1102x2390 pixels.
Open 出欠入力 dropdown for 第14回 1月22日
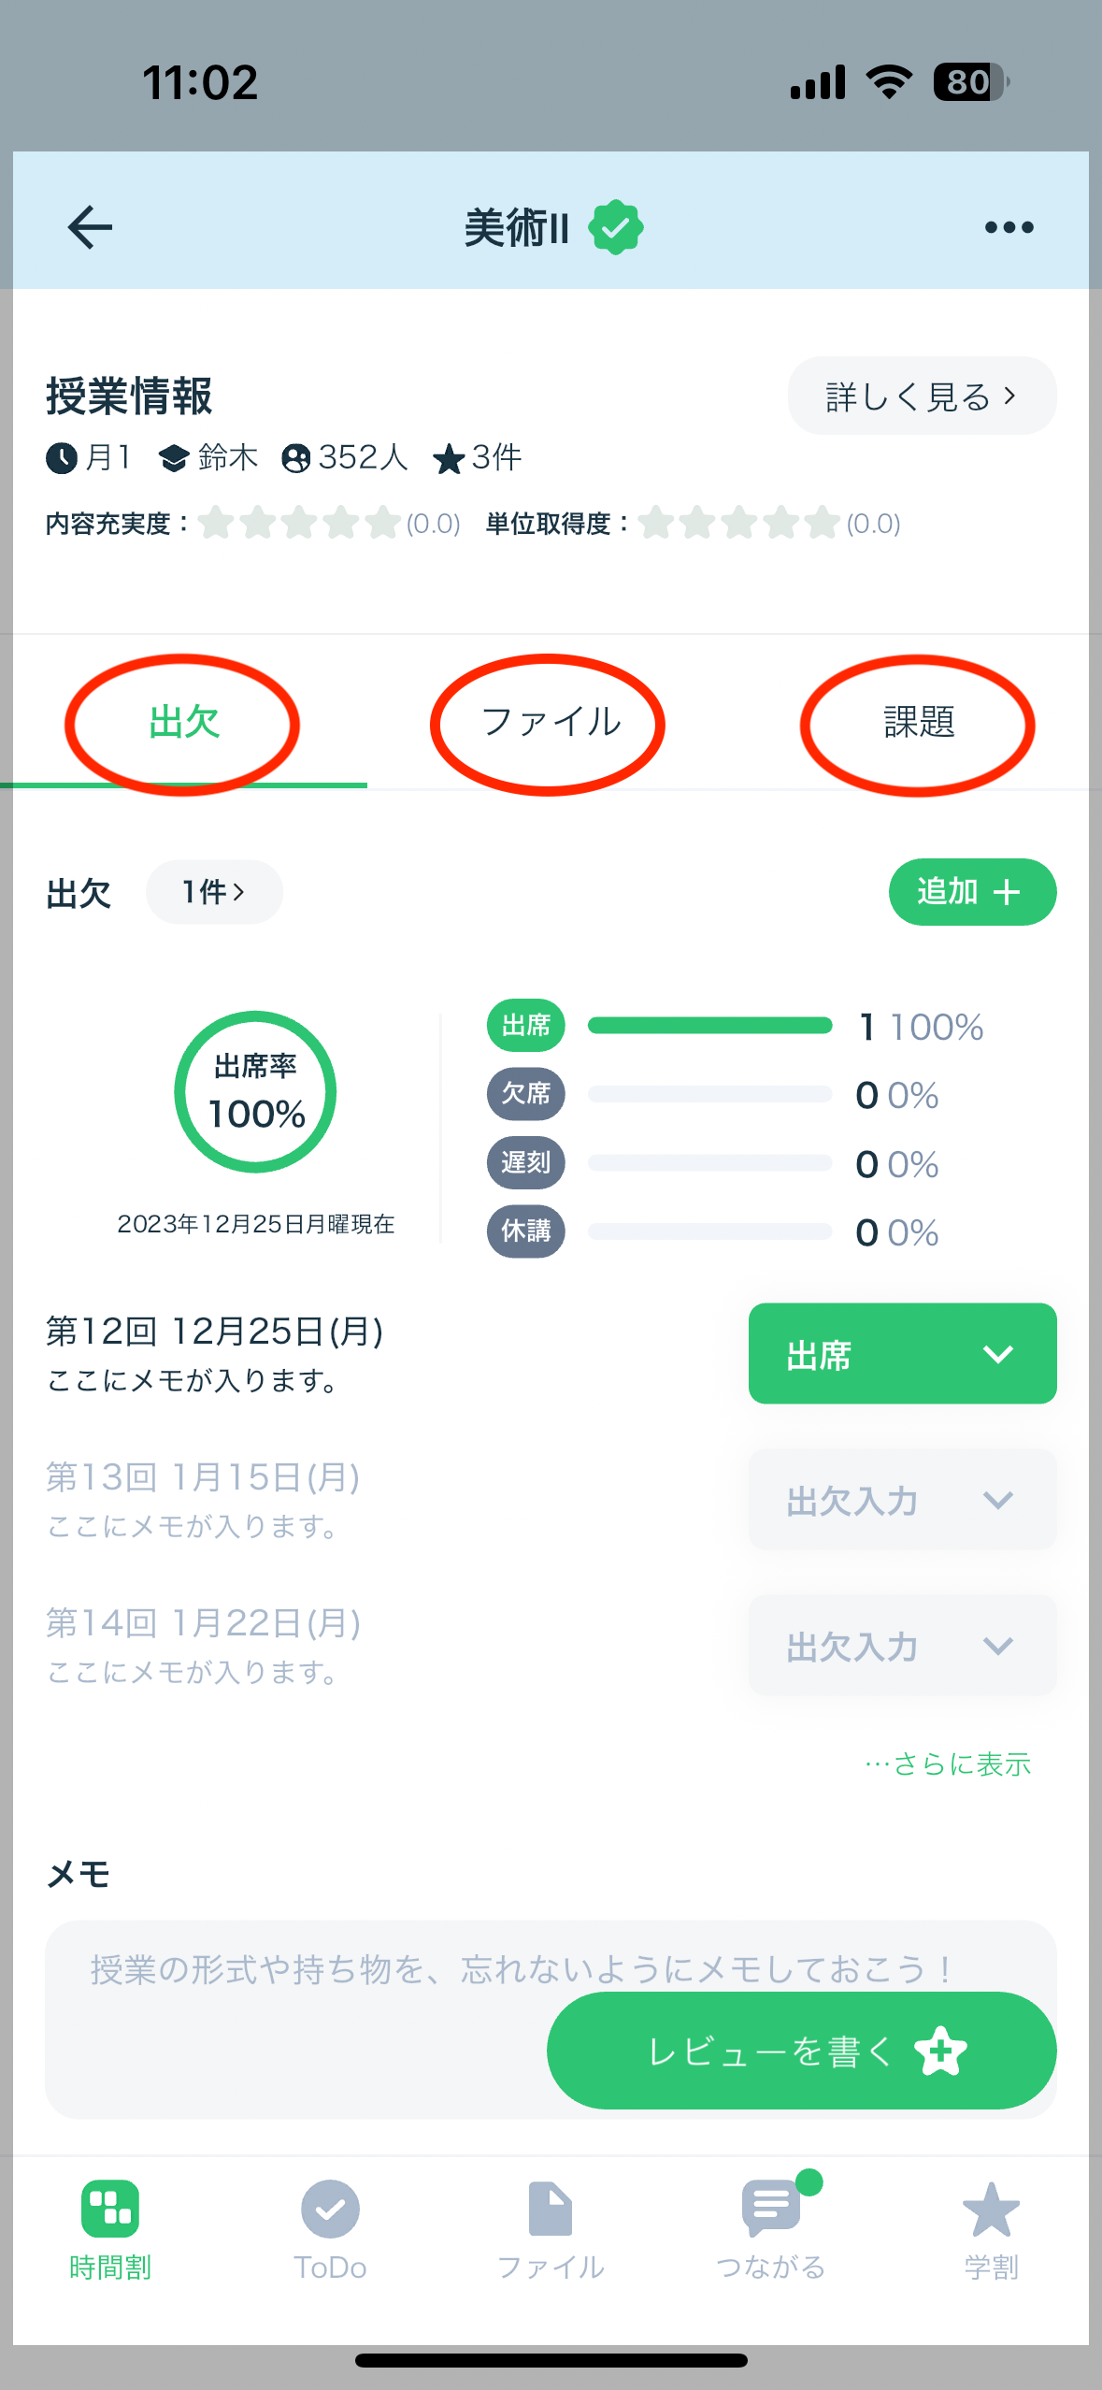[x=902, y=1645]
